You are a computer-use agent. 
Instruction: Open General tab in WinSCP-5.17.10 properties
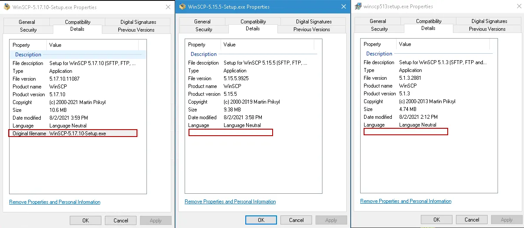(x=27, y=22)
